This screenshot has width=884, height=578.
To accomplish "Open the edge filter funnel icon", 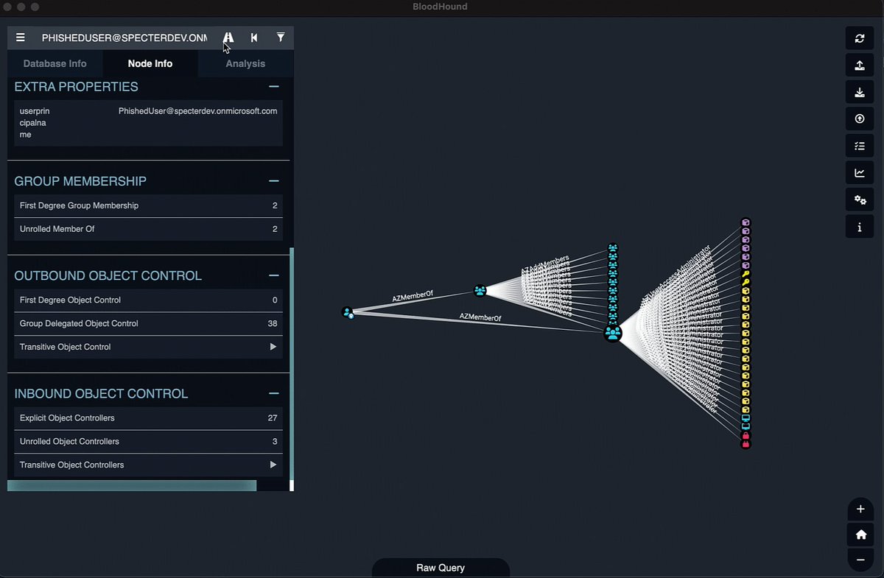I will tap(281, 38).
